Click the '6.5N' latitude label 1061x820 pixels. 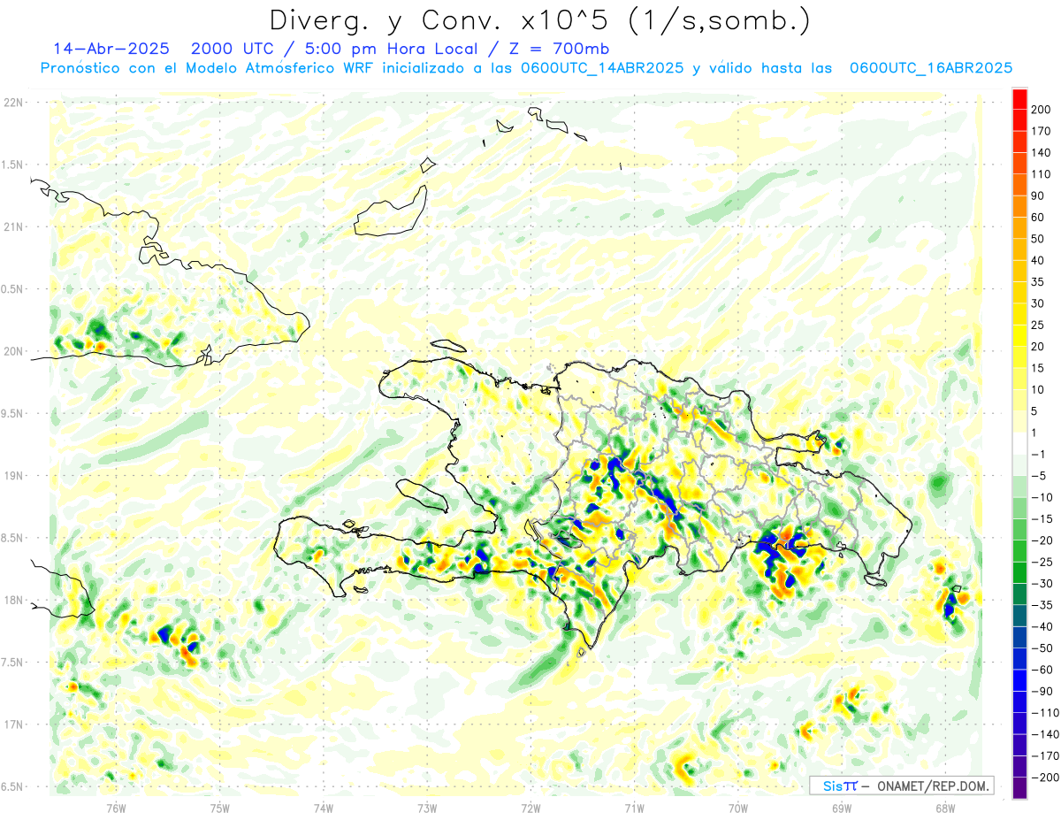[12, 786]
